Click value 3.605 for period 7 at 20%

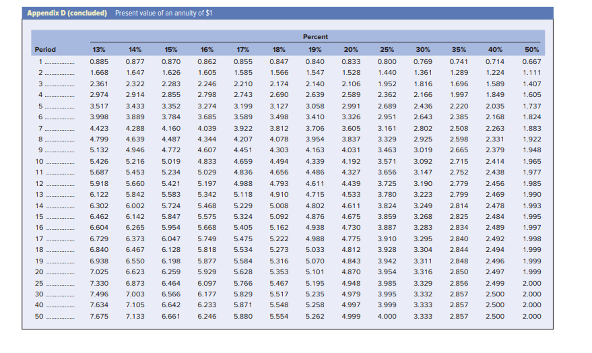[x=351, y=129]
